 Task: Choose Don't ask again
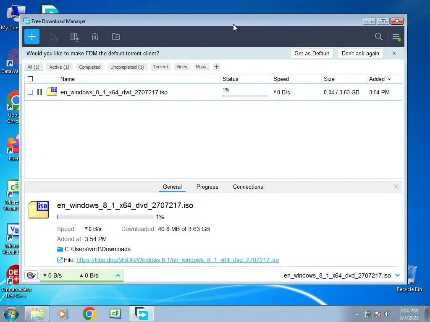360,53
